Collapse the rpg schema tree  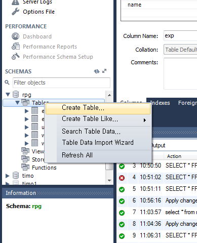coord(8,94)
